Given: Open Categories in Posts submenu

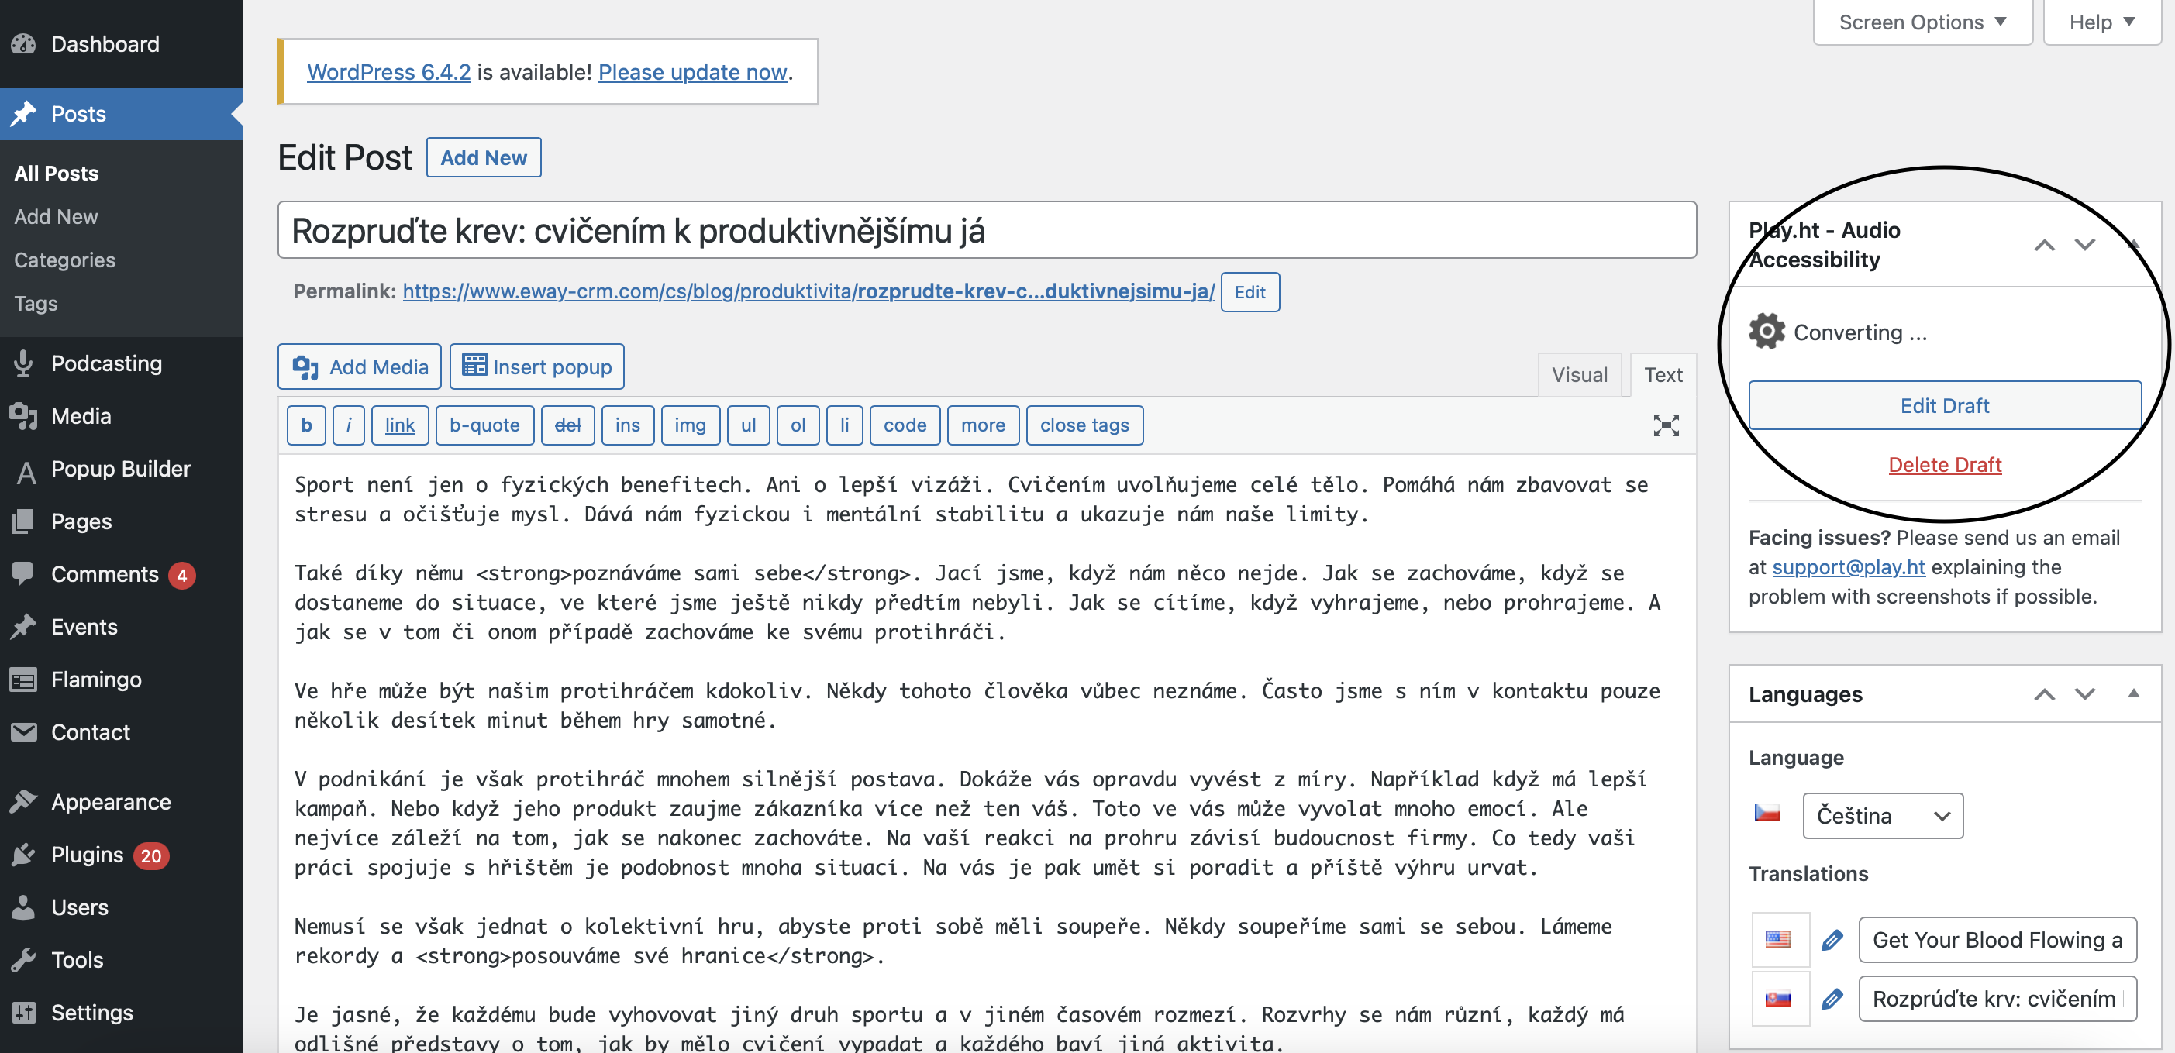Looking at the screenshot, I should click(64, 260).
